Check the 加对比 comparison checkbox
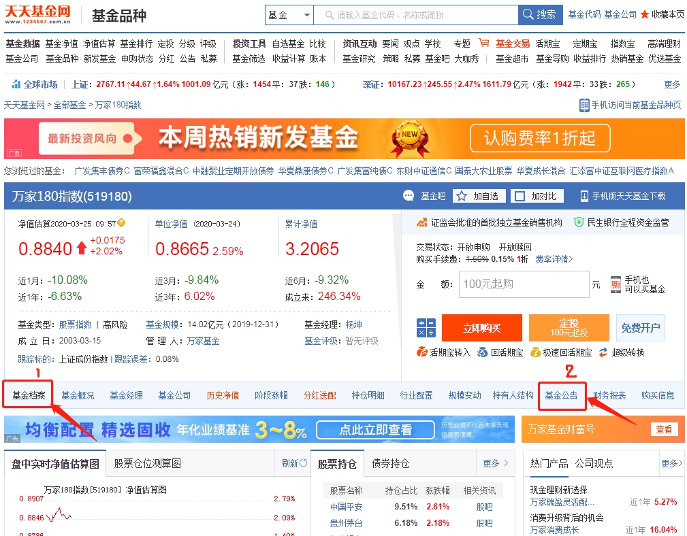This screenshot has width=687, height=536. coord(520,196)
